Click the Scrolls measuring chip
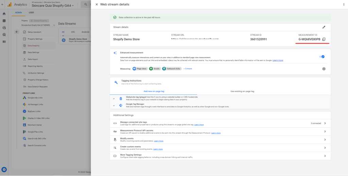The image size is (348, 176). coord(155,69)
